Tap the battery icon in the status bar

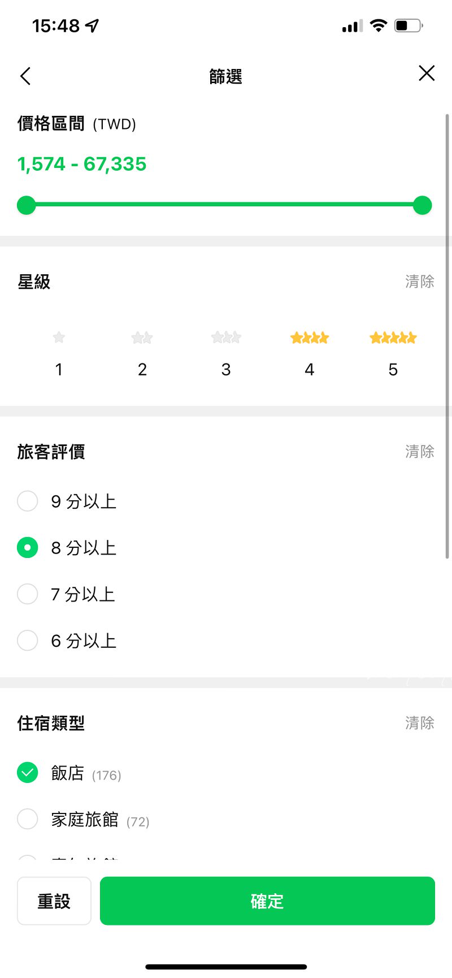click(x=408, y=25)
